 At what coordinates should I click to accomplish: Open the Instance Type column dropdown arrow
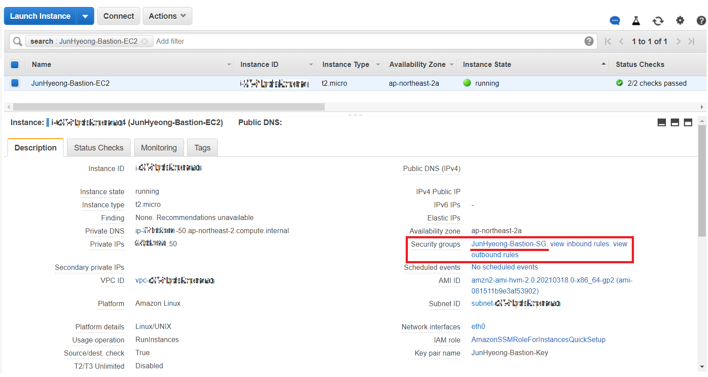378,64
